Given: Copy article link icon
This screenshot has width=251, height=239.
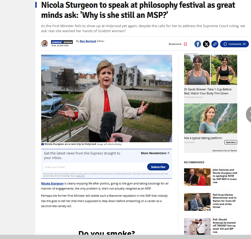Looking at the screenshot, I should click(x=215, y=44).
